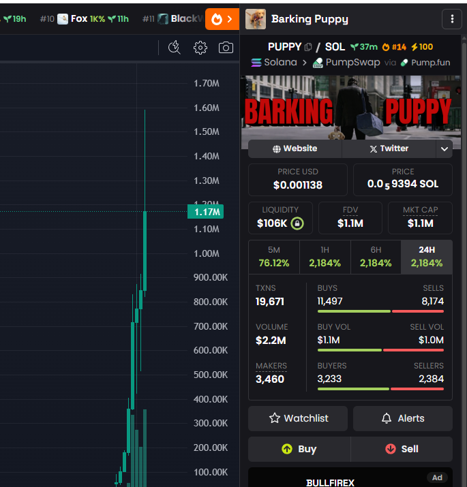Click the FDV $1.1M box
Image resolution: width=467 pixels, height=487 pixels.
(x=350, y=218)
